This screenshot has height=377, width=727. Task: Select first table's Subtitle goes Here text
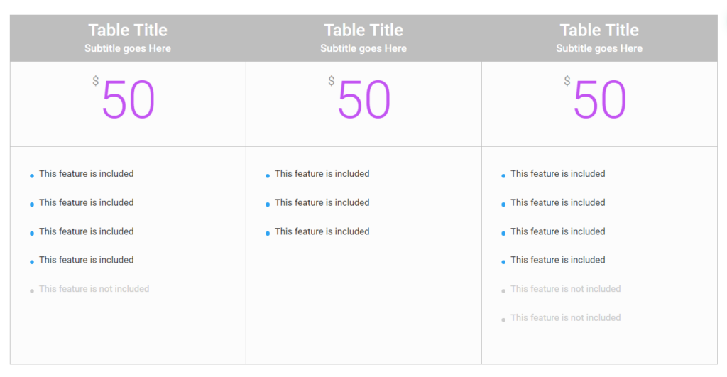128,48
